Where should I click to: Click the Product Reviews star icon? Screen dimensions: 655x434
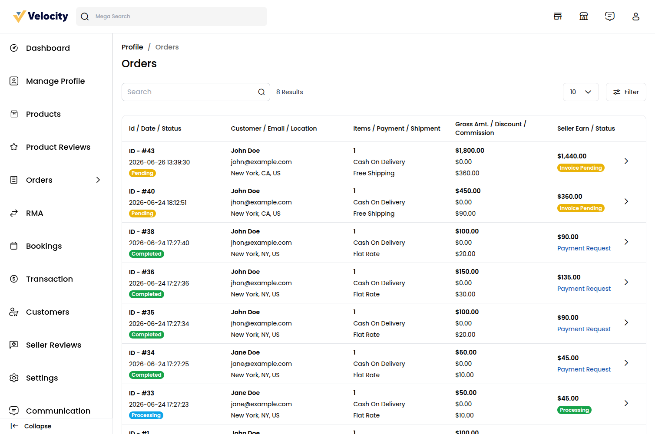click(14, 147)
